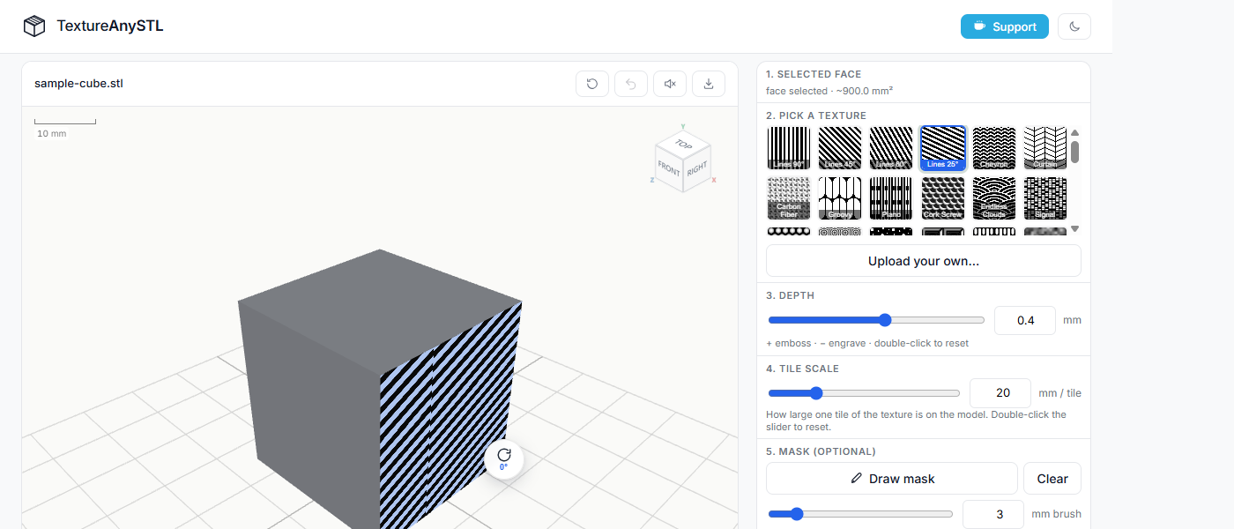
Task: Toggle dark mode with the moon icon
Action: (1074, 26)
